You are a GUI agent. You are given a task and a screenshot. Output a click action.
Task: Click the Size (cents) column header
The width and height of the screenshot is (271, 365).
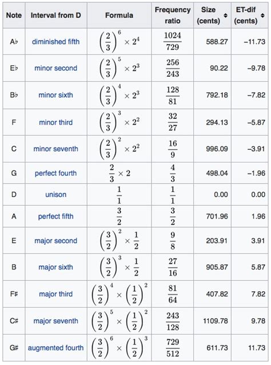pos(212,15)
